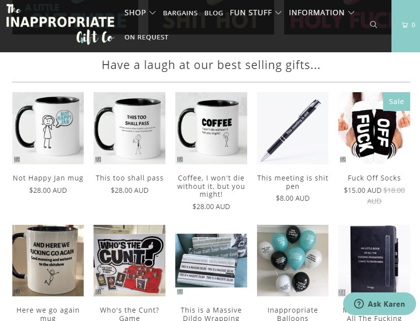
Task: Go to the ON REQUEST page
Action: pos(146,37)
